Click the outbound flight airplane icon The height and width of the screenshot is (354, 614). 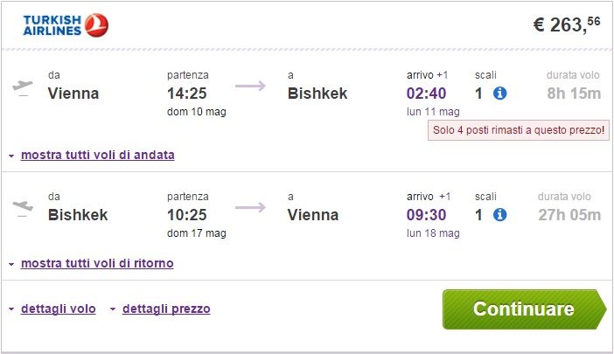click(23, 87)
